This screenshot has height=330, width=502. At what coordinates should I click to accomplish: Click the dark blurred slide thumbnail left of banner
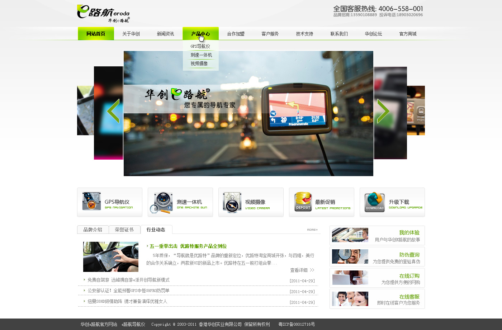pos(108,113)
